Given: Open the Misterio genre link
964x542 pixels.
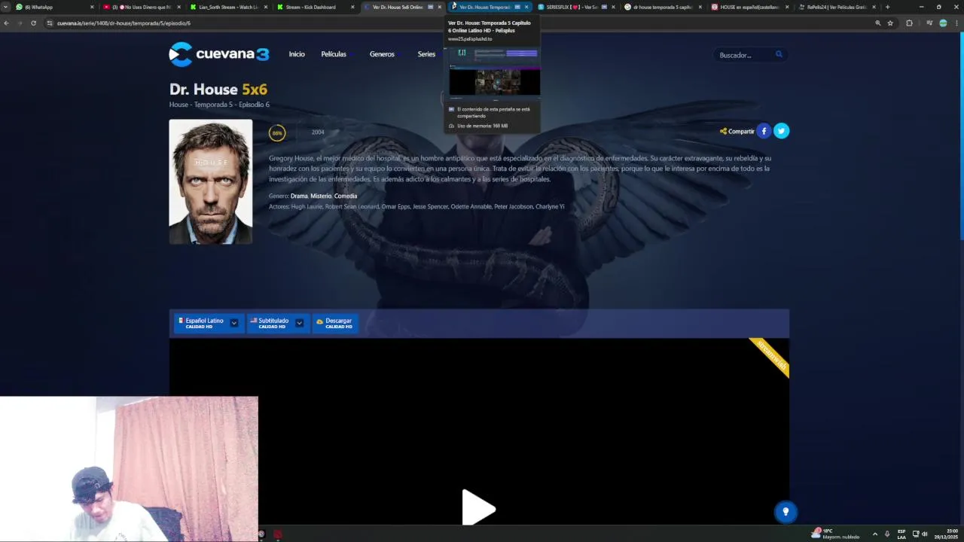Looking at the screenshot, I should 321,196.
